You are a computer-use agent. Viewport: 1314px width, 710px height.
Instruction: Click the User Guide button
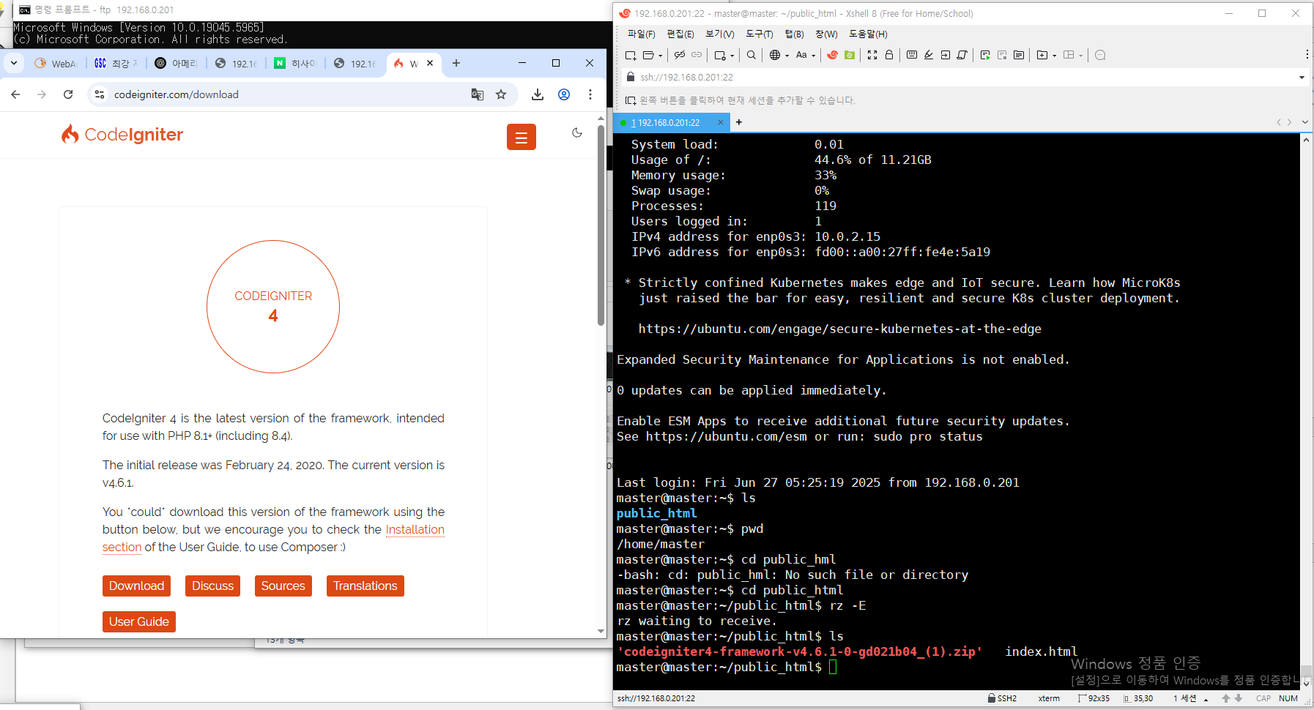pos(138,621)
